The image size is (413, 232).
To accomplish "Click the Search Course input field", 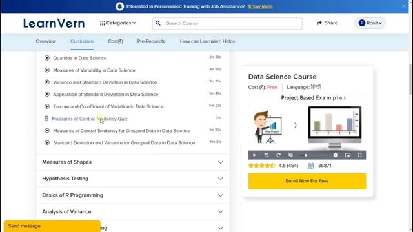I will coord(227,23).
